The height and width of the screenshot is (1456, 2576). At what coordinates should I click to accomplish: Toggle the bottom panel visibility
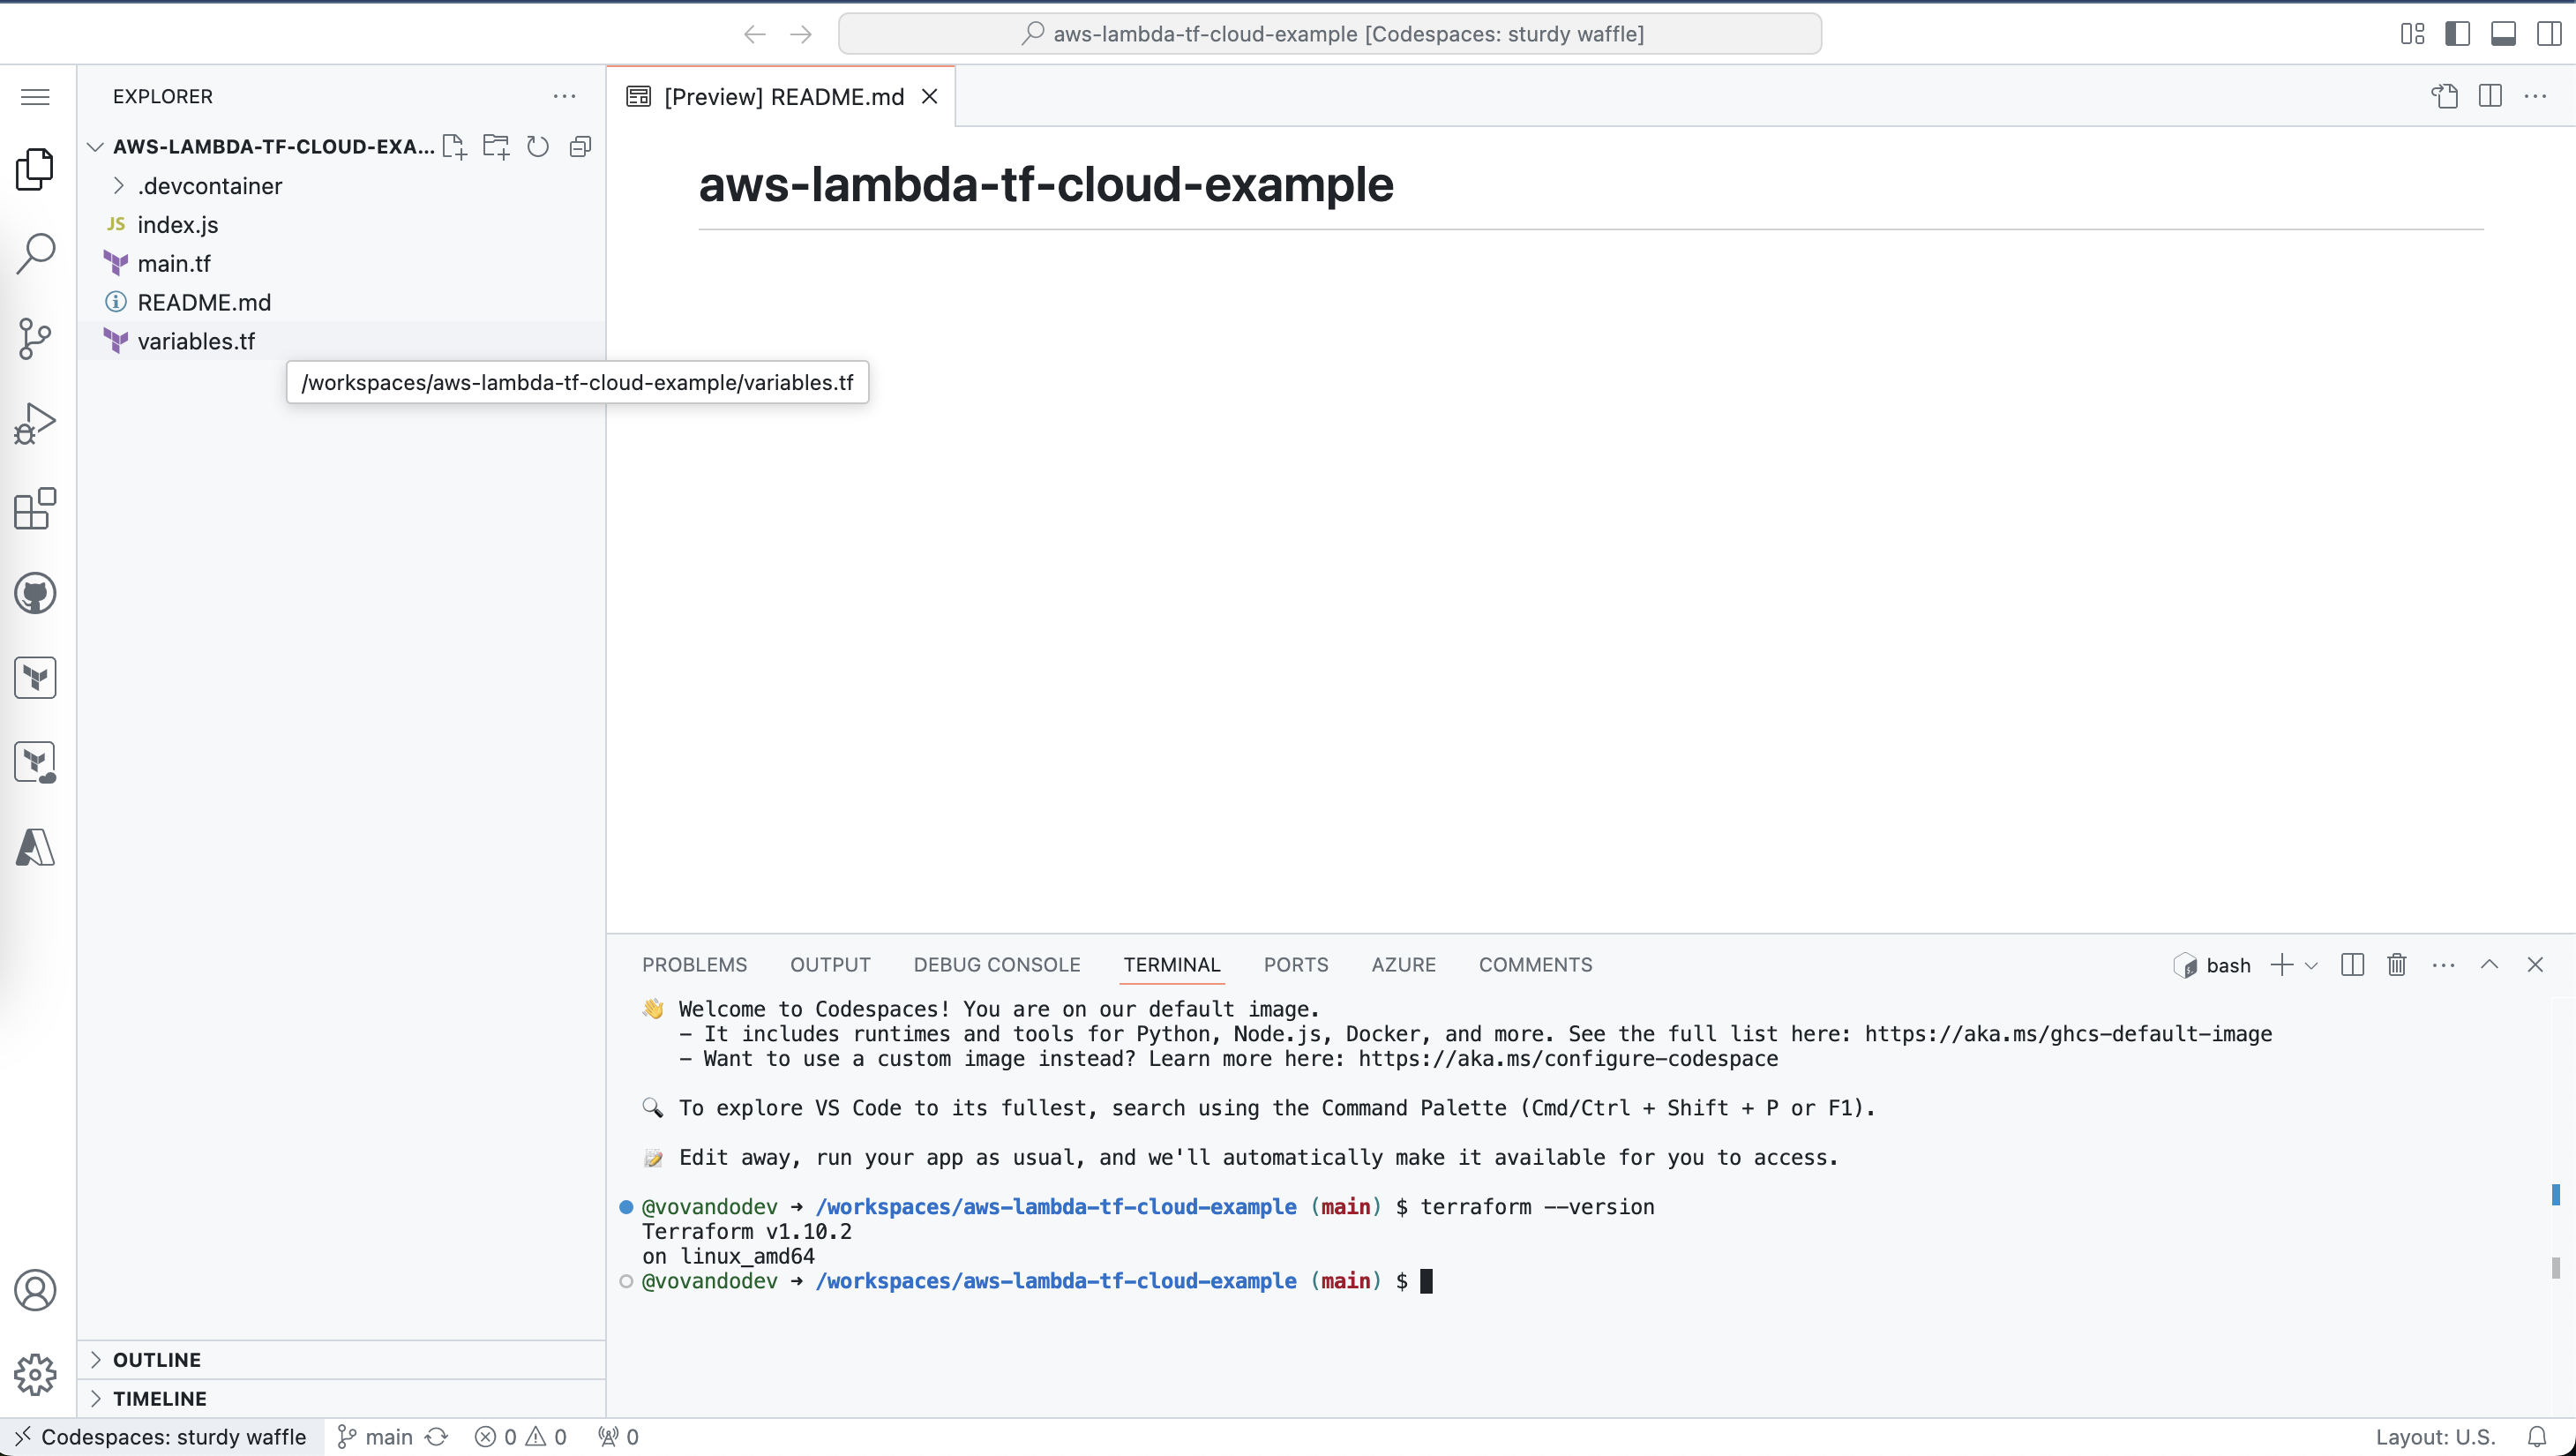[2503, 34]
